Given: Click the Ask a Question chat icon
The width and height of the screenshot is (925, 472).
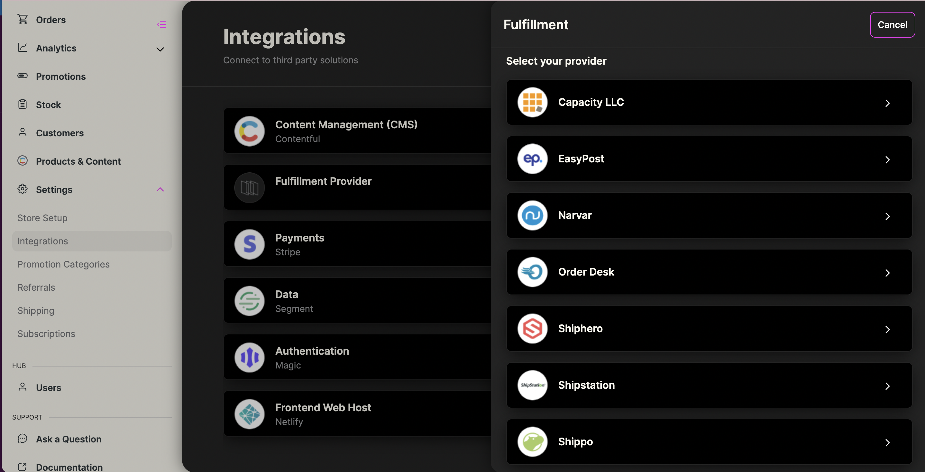Looking at the screenshot, I should [23, 438].
